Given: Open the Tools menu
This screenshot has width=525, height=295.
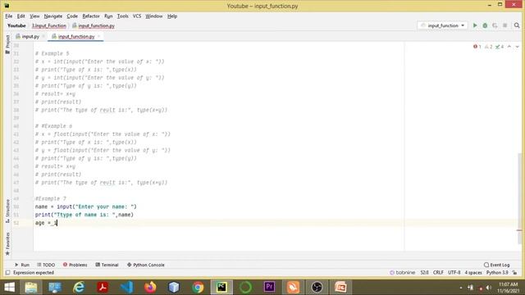Looking at the screenshot, I should (122, 16).
